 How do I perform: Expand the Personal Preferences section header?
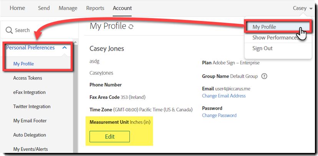pos(30,48)
